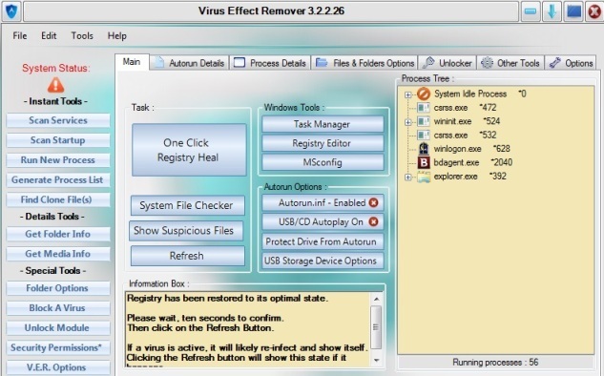
Task: Open USB Storage Device Options
Action: [x=323, y=261]
